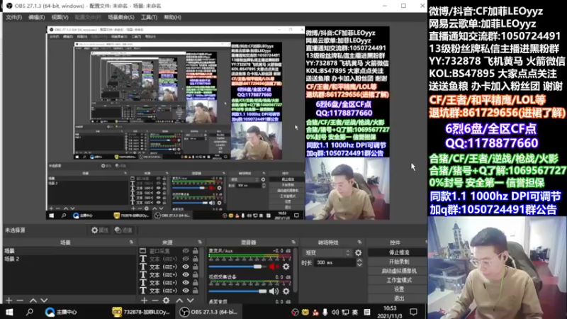Show the hidden 窗口采集 source via eye icon

pos(186,251)
